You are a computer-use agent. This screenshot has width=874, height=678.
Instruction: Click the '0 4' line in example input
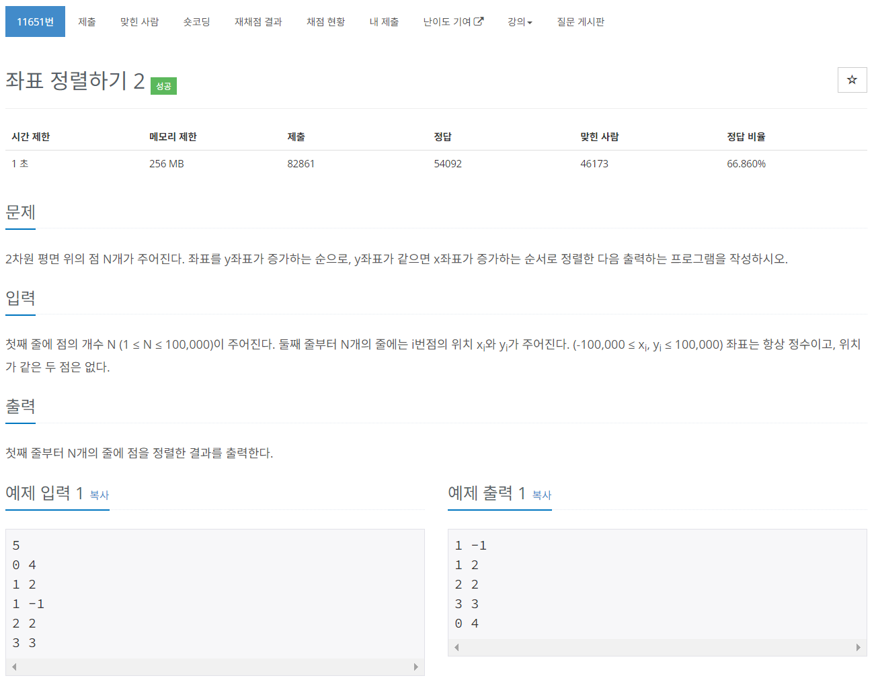point(24,565)
